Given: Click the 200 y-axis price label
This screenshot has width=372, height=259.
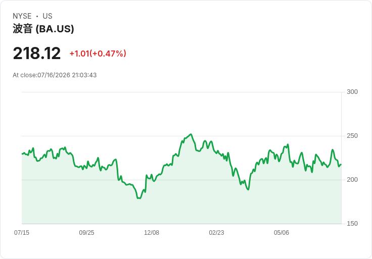Looking at the screenshot, I should pos(352,180).
